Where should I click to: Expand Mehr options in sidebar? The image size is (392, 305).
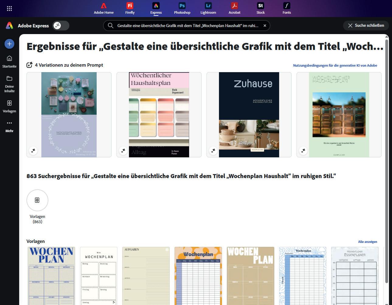tap(9, 127)
